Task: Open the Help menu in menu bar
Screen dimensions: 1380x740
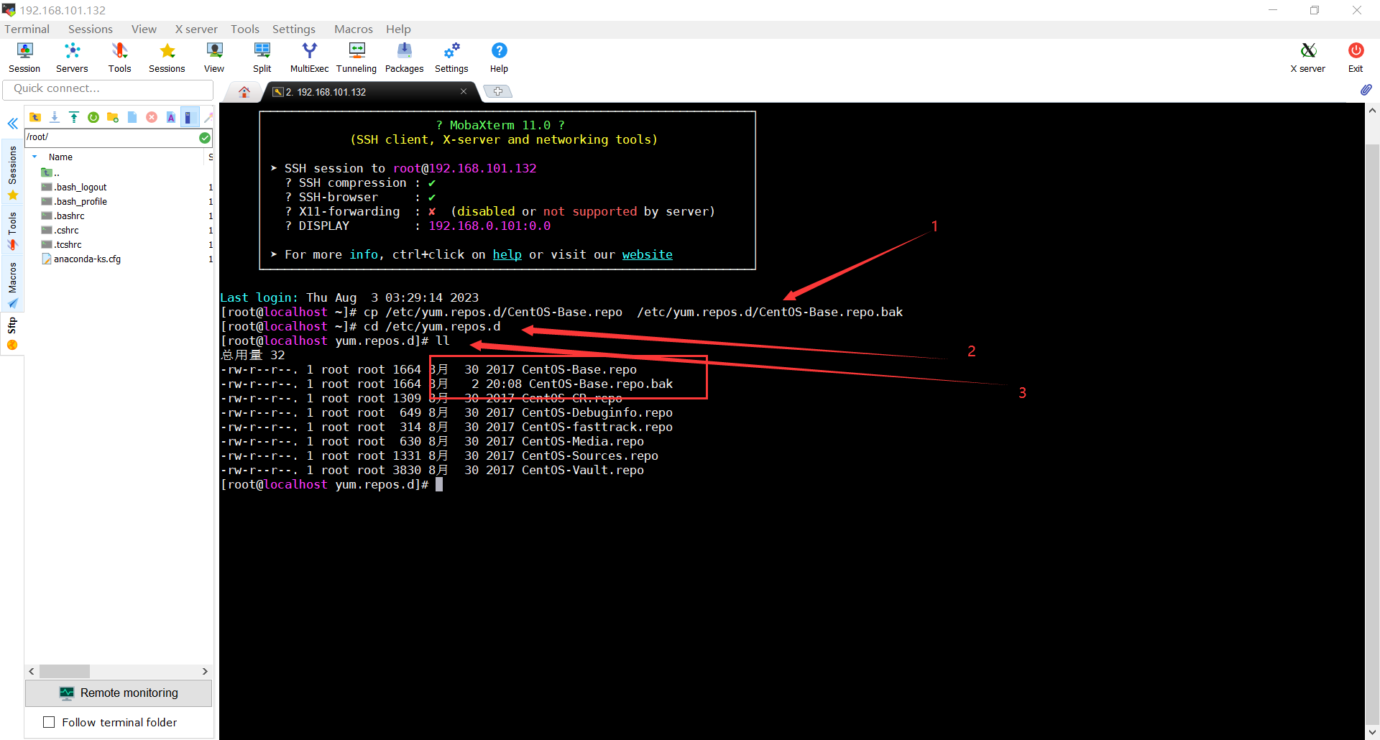Action: point(398,29)
